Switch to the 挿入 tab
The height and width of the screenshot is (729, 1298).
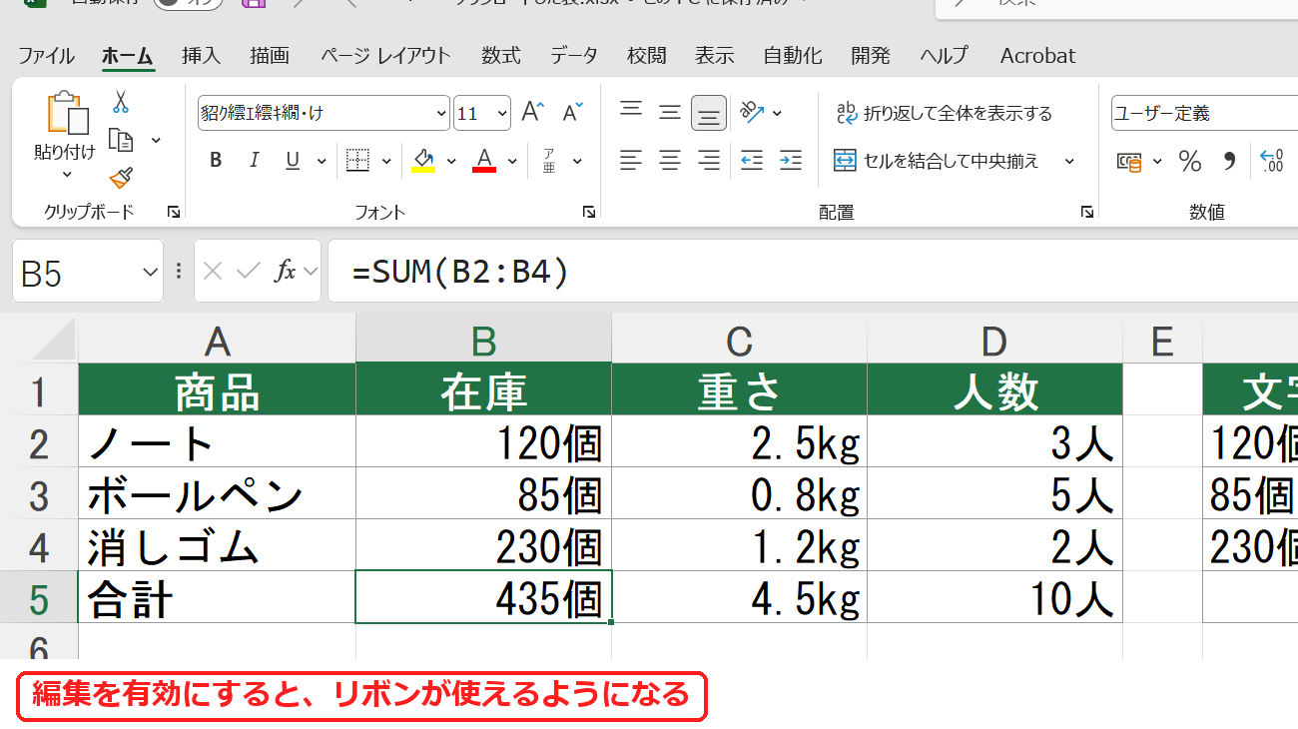tap(201, 55)
